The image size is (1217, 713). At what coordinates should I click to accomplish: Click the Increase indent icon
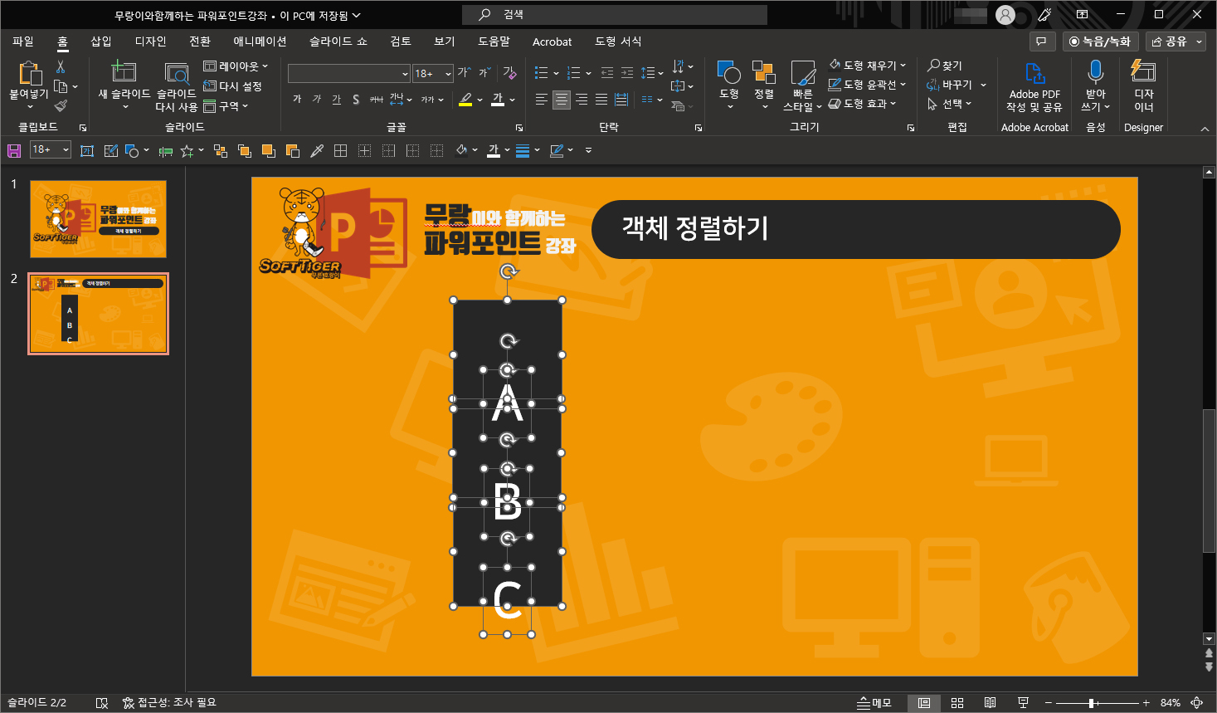pos(627,73)
